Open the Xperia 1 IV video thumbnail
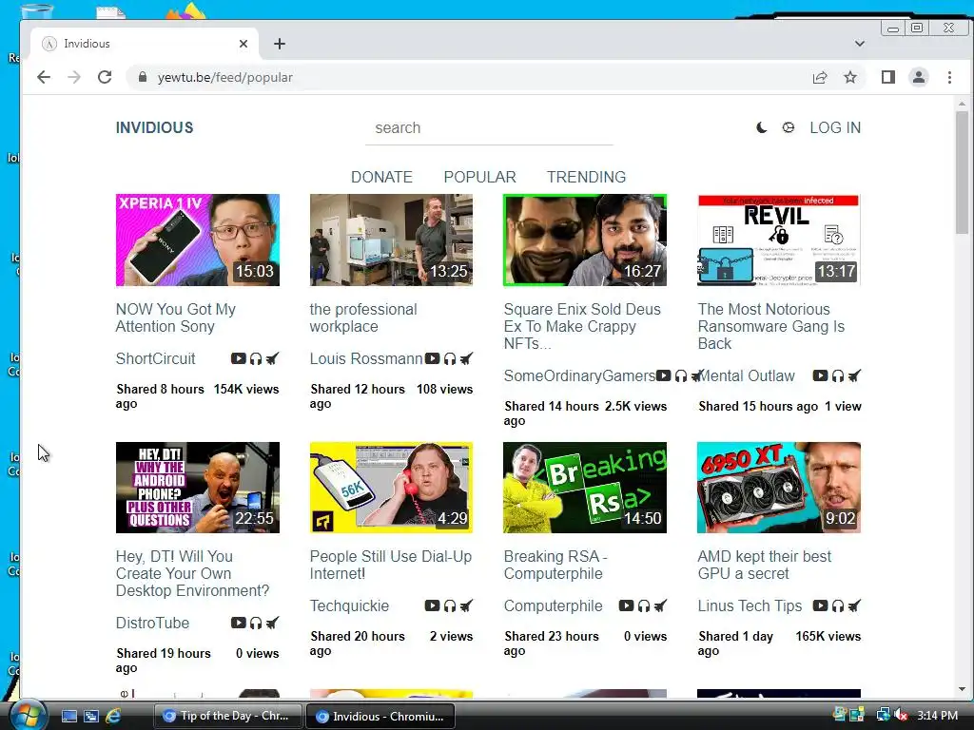This screenshot has height=730, width=974. point(198,240)
